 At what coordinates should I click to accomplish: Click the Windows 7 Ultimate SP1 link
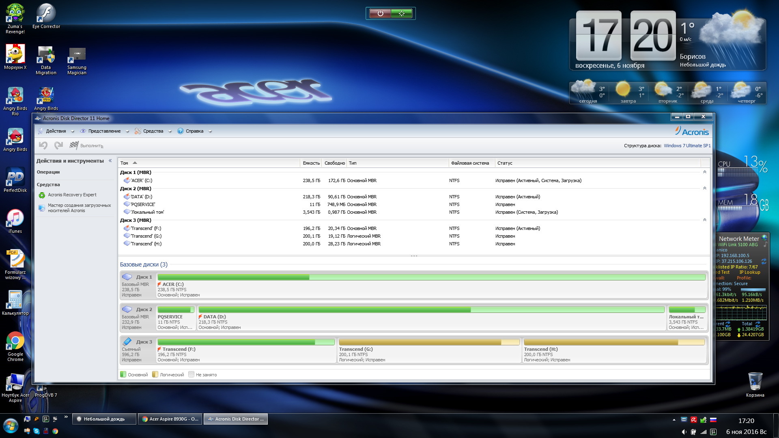point(687,146)
